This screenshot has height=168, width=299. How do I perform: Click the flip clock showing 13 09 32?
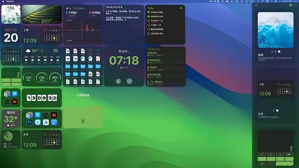42,98
